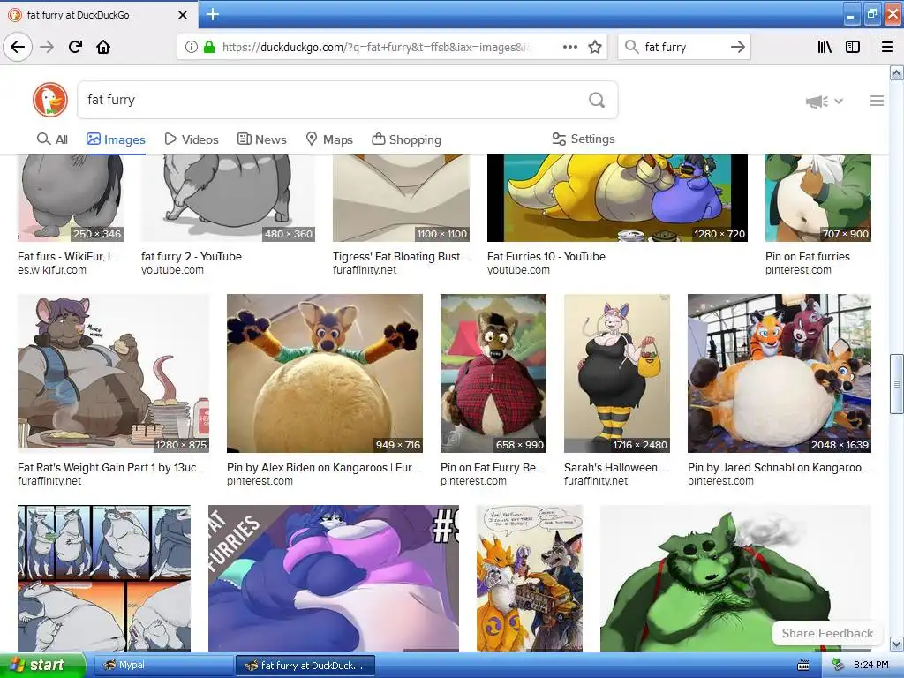The image size is (904, 678).
Task: Open a new tab with plus button
Action: tap(212, 14)
